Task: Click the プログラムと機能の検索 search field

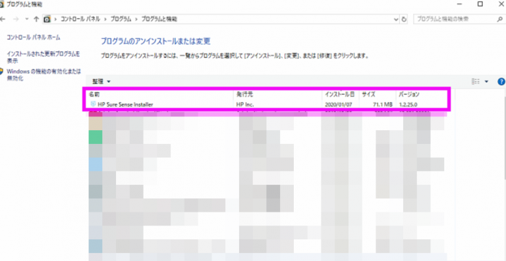Action: [x=455, y=19]
